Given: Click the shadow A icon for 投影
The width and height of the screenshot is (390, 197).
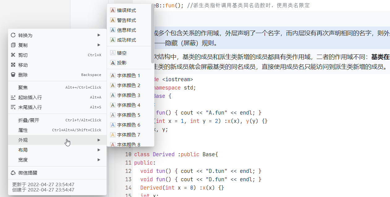Looking at the screenshot, I should 113,63.
